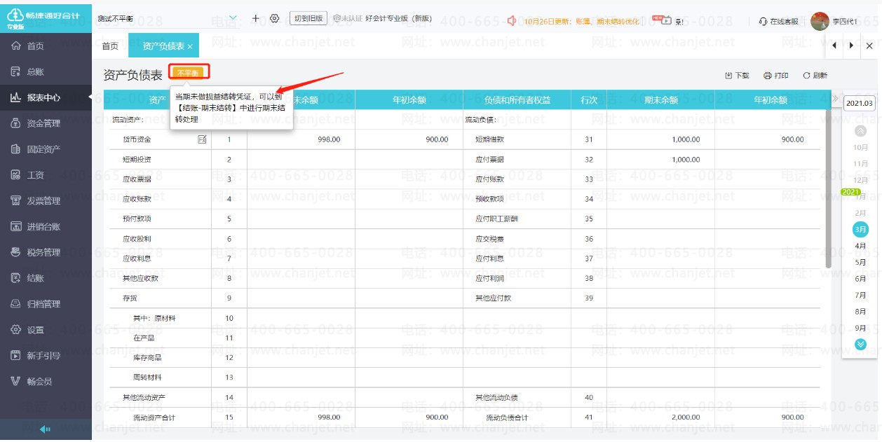This screenshot has width=882, height=442.
Task: Click the speaker announcement icon
Action: click(512, 21)
